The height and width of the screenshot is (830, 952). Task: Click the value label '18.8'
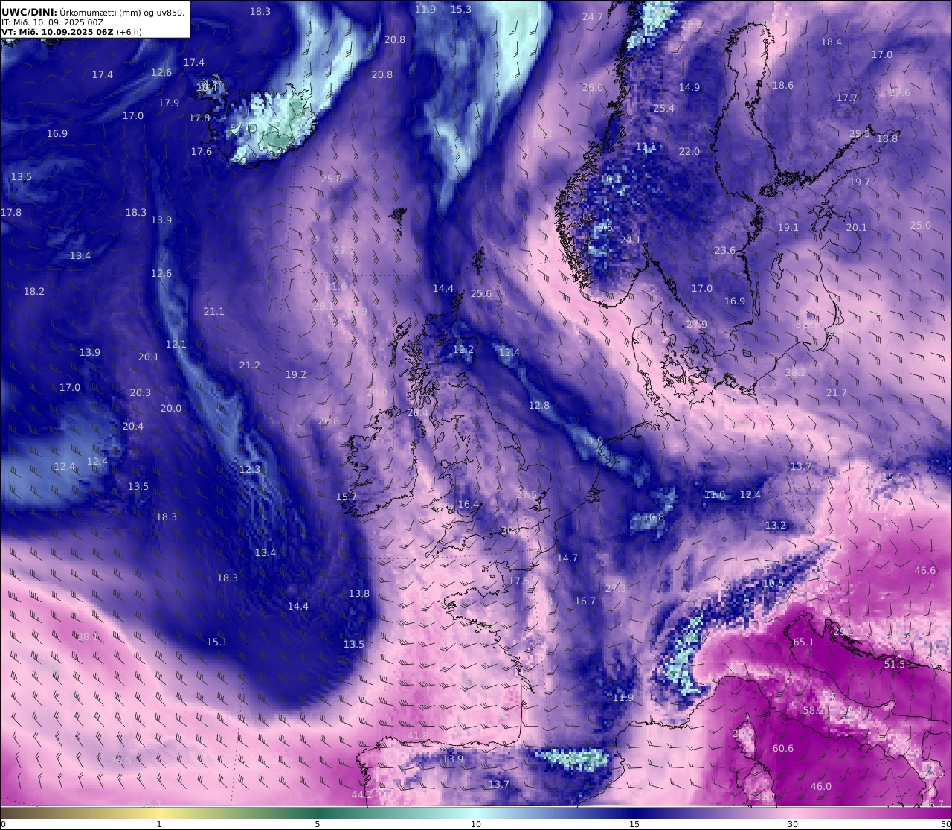pos(887,138)
